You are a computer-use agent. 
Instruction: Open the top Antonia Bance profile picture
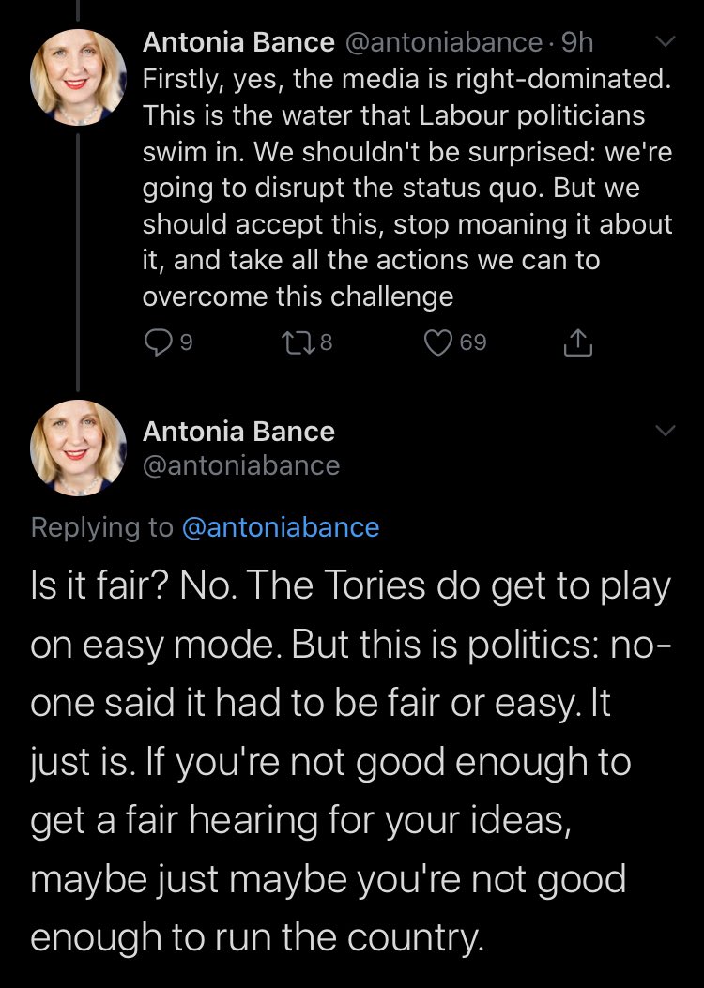(78, 78)
